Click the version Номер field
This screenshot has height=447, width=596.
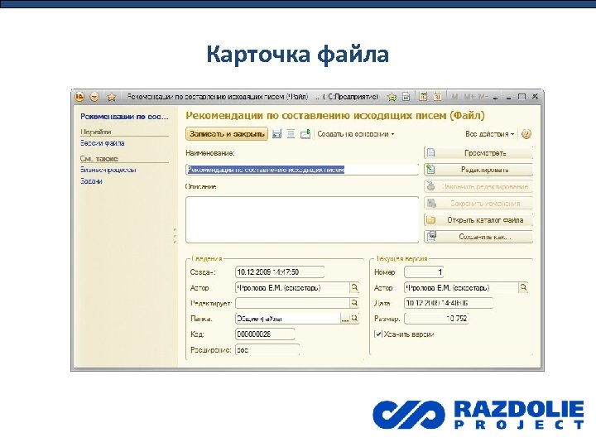[424, 272]
